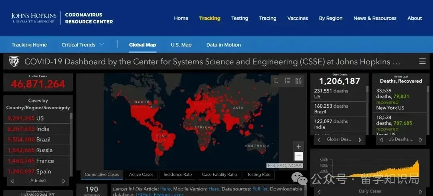Image resolution: width=433 pixels, height=196 pixels.
Task: Click right arrow beside Daily Cases chart
Action: (x=421, y=192)
